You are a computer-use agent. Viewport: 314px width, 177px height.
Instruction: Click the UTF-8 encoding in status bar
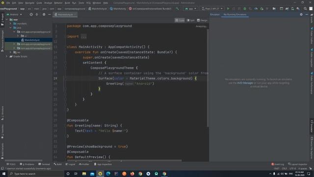click(x=292, y=169)
